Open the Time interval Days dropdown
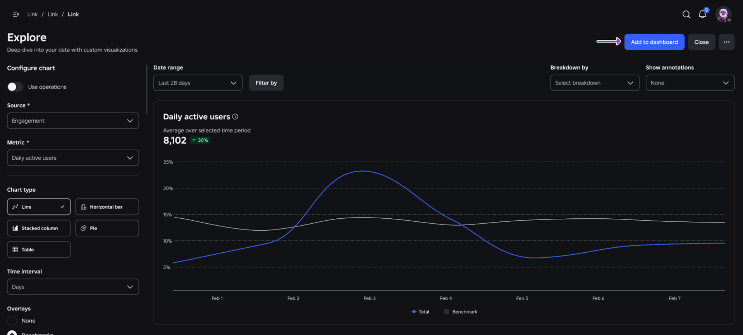The height and width of the screenshot is (335, 743). point(73,287)
